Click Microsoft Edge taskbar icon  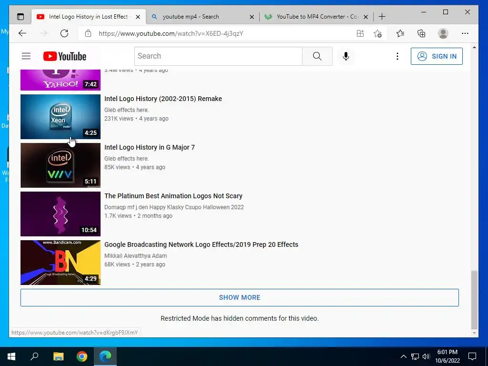[105, 356]
